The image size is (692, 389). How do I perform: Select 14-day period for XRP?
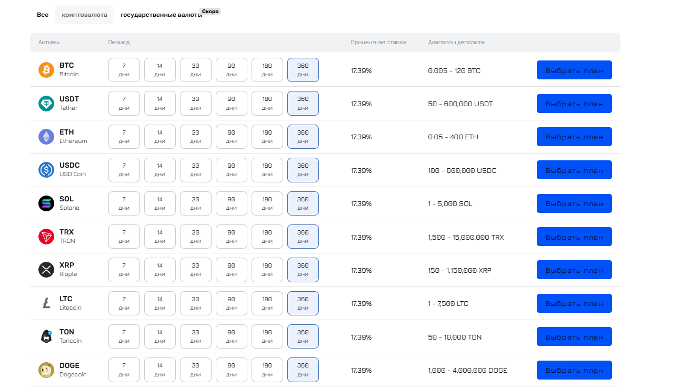[x=160, y=270]
